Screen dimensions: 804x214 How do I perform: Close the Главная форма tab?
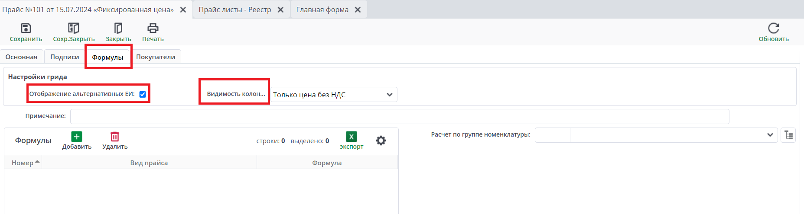click(x=358, y=10)
